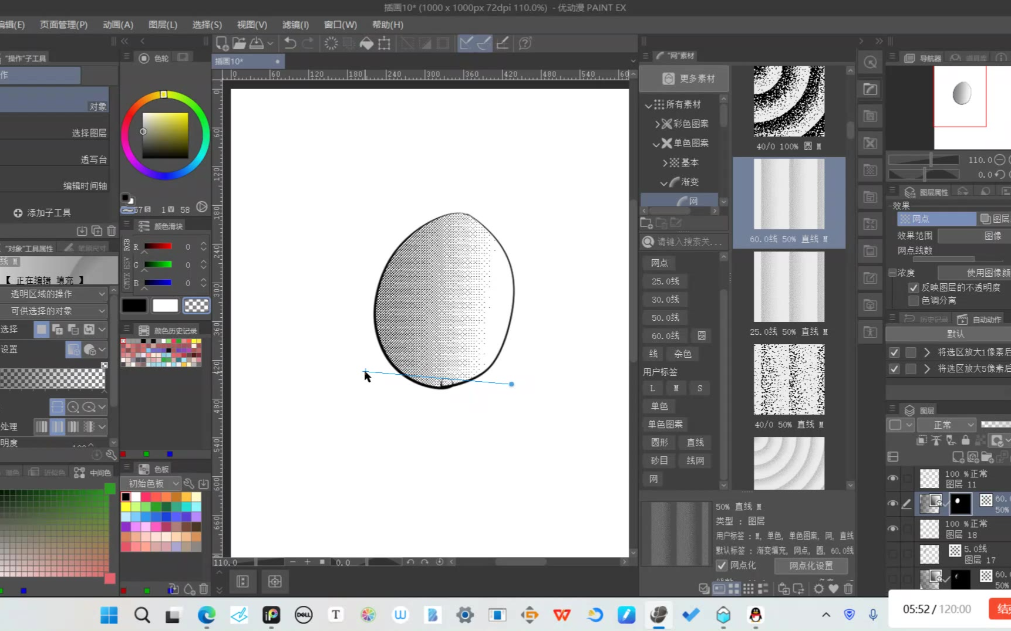Open the 正常 blending mode dropdown

click(x=946, y=425)
